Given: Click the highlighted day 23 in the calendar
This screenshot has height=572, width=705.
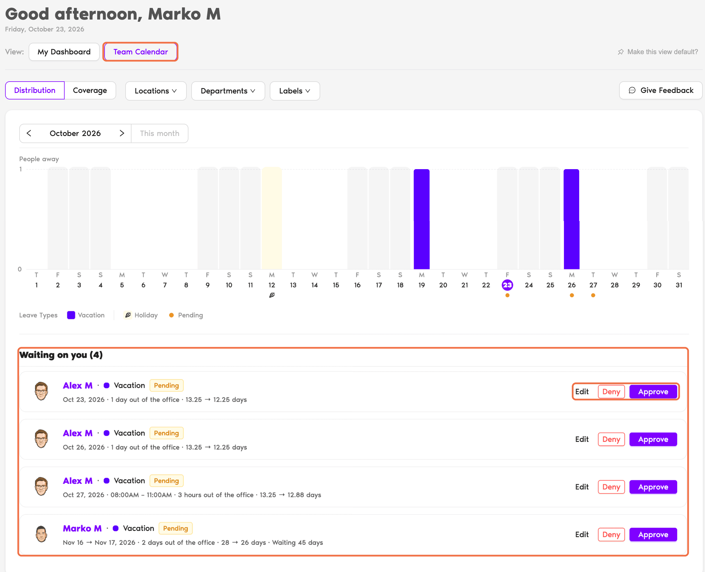Looking at the screenshot, I should (507, 285).
